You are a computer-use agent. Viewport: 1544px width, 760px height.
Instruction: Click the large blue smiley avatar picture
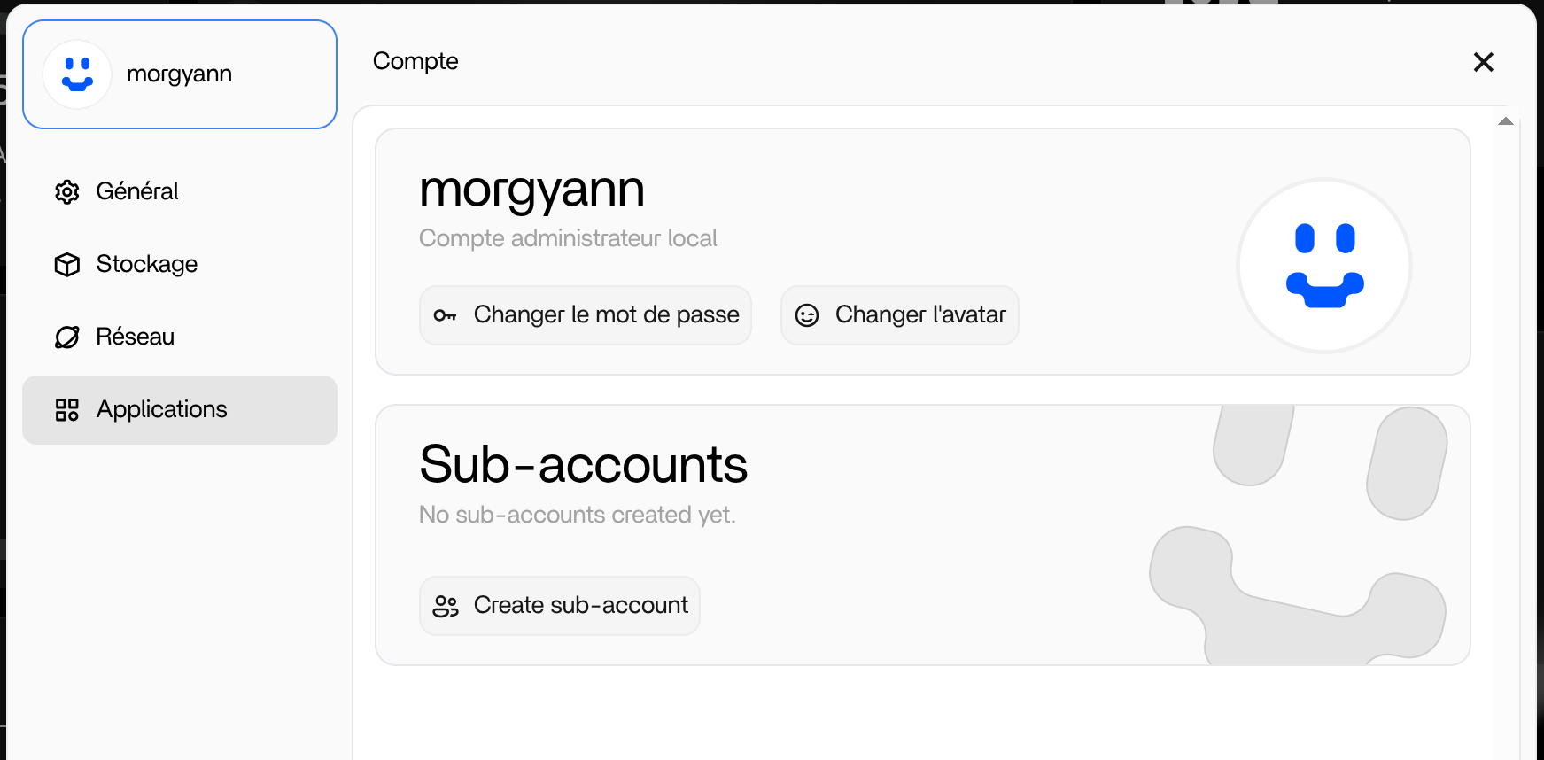[x=1323, y=266]
